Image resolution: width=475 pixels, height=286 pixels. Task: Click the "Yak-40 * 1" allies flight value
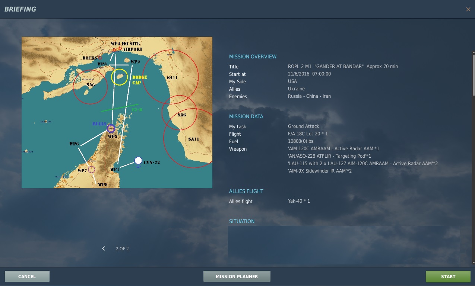[x=299, y=201]
